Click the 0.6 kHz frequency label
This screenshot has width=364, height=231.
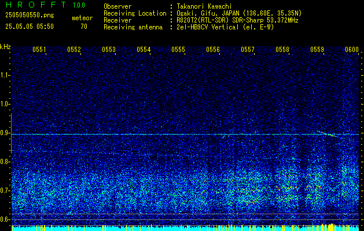point(5,219)
